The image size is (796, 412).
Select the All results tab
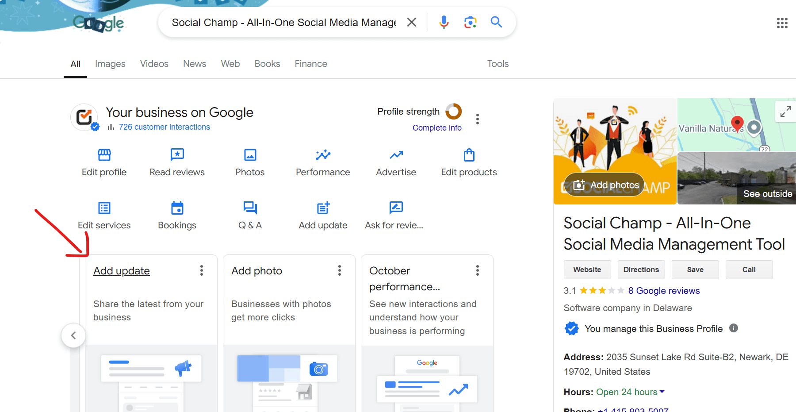coord(76,64)
